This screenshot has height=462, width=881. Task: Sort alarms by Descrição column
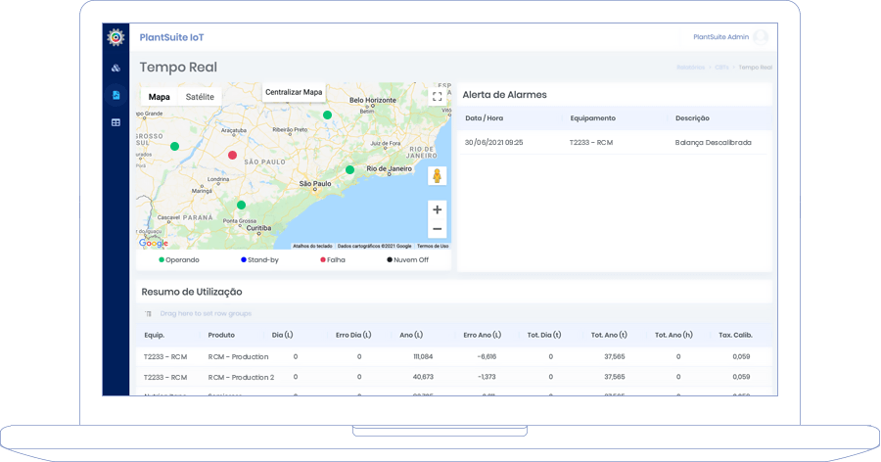click(692, 118)
